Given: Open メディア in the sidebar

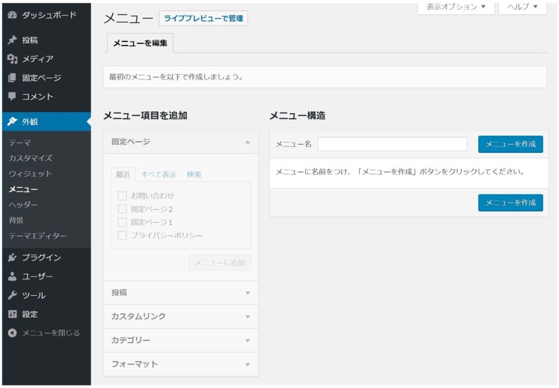Looking at the screenshot, I should click(38, 59).
